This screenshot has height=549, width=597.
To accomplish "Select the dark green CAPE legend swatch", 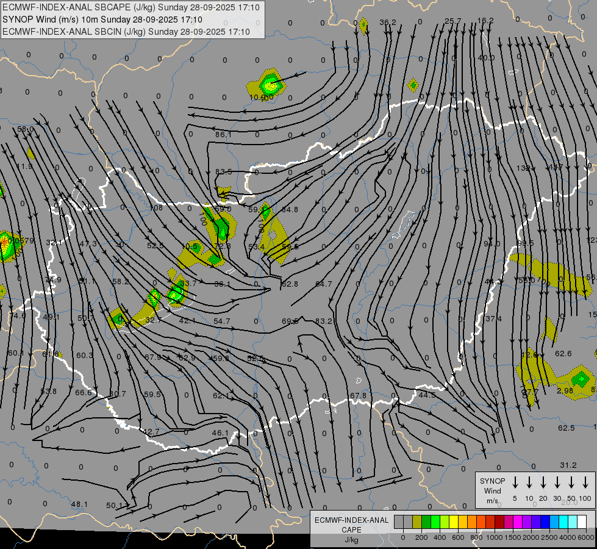I will (426, 522).
